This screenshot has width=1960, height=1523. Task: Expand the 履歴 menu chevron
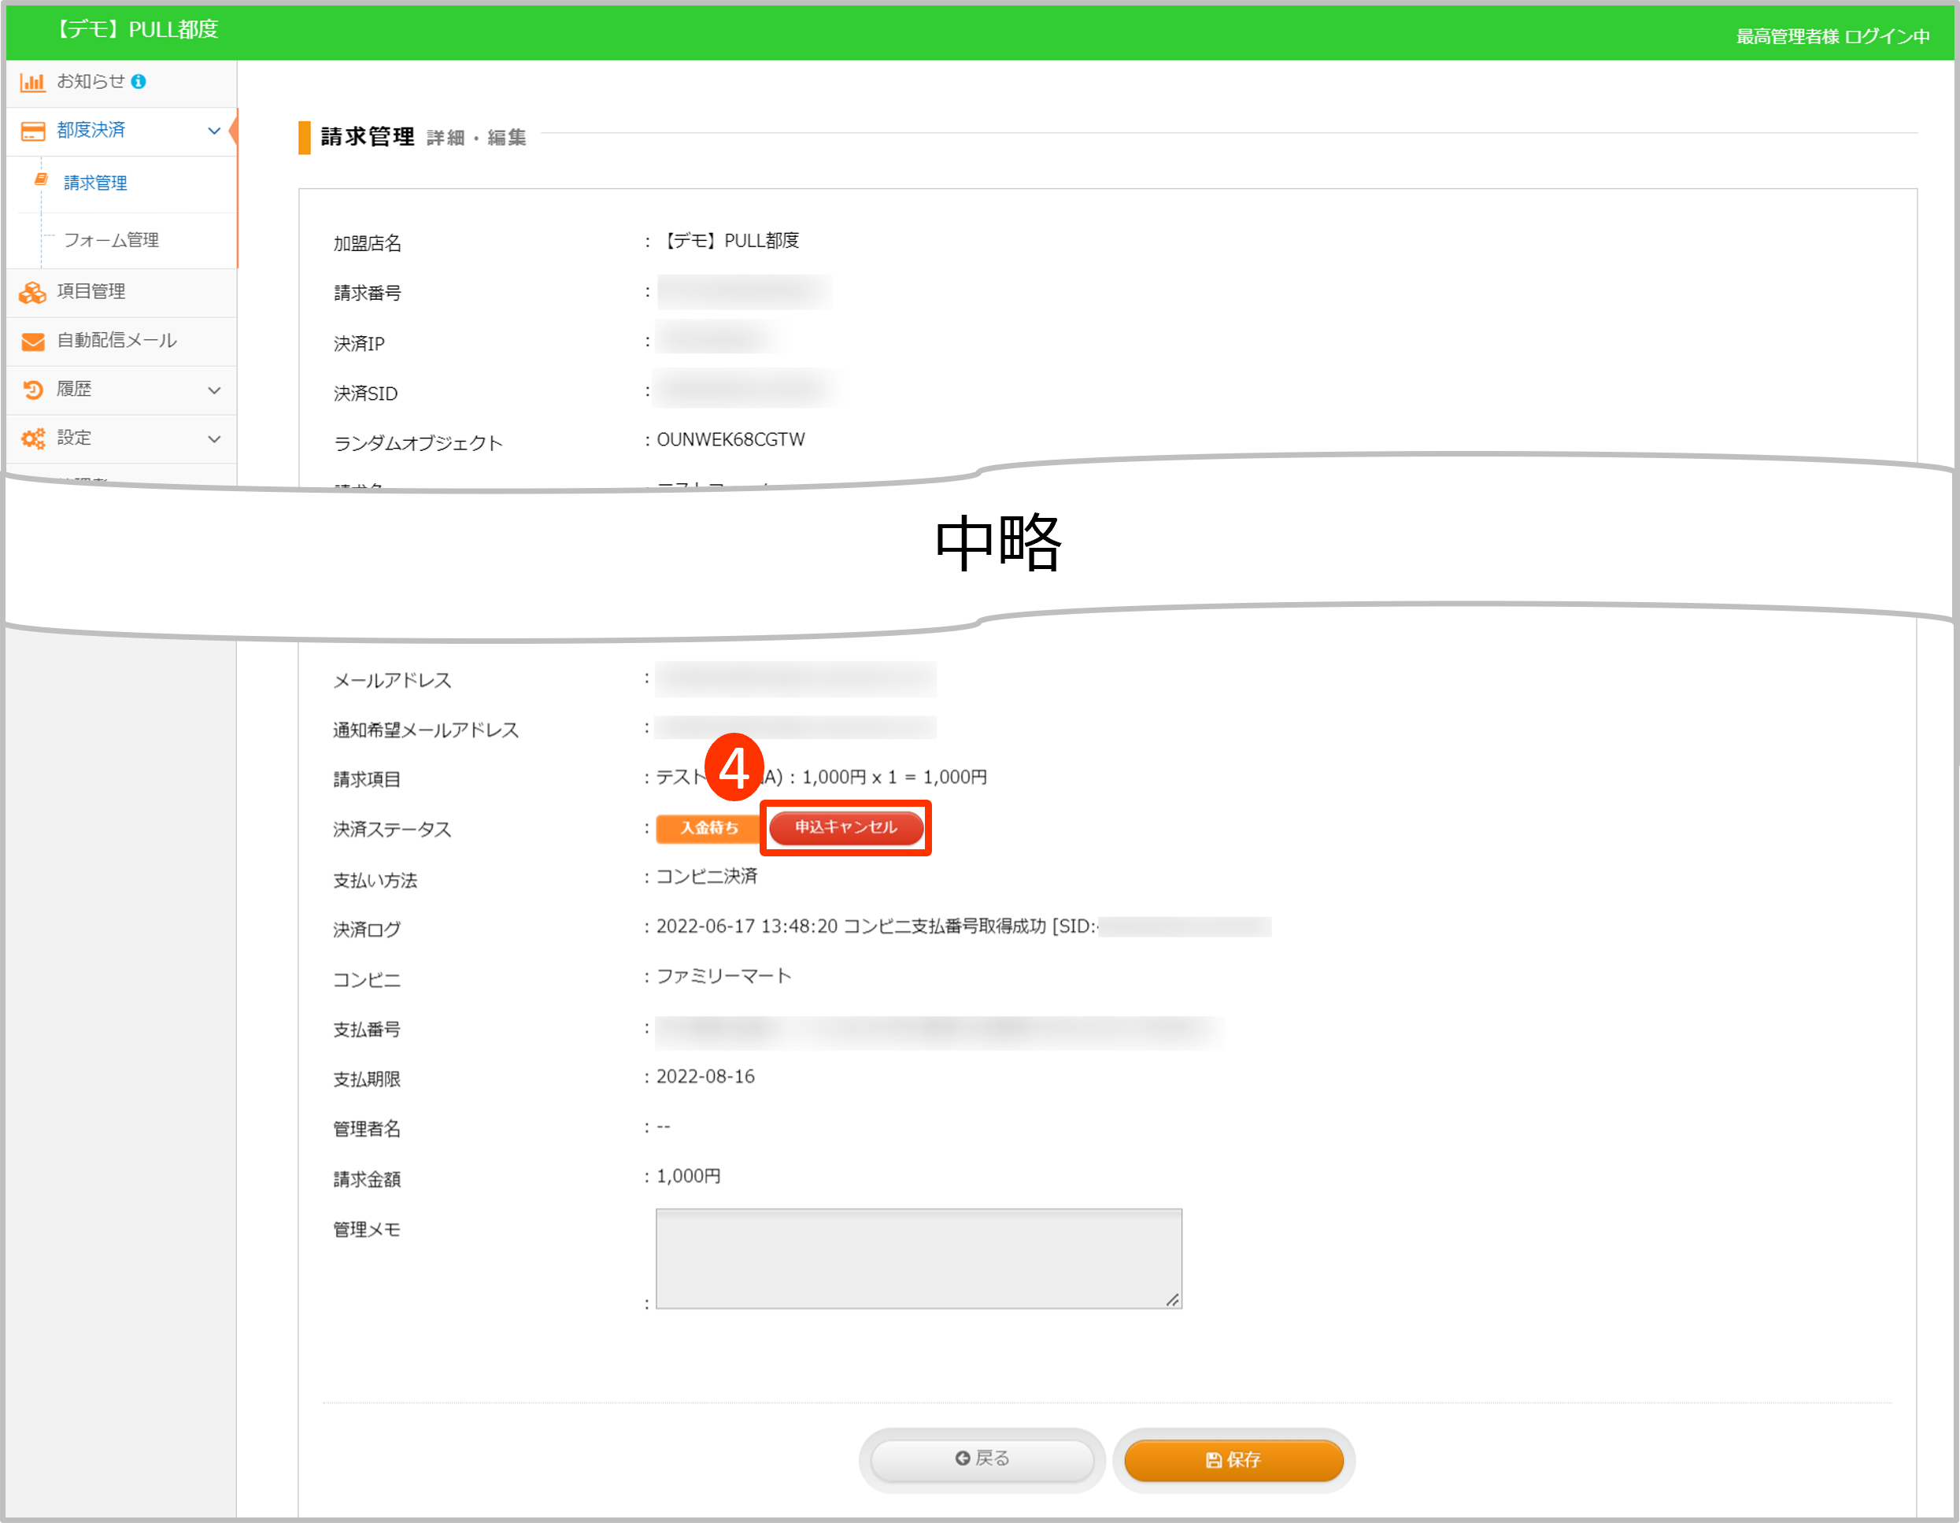pyautogui.click(x=213, y=390)
